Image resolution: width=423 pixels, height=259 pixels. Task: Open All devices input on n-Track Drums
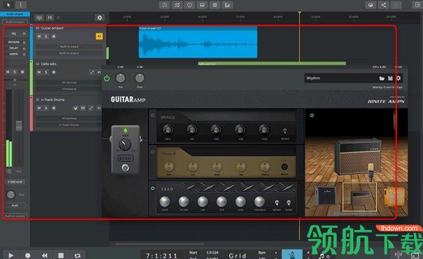(69, 118)
